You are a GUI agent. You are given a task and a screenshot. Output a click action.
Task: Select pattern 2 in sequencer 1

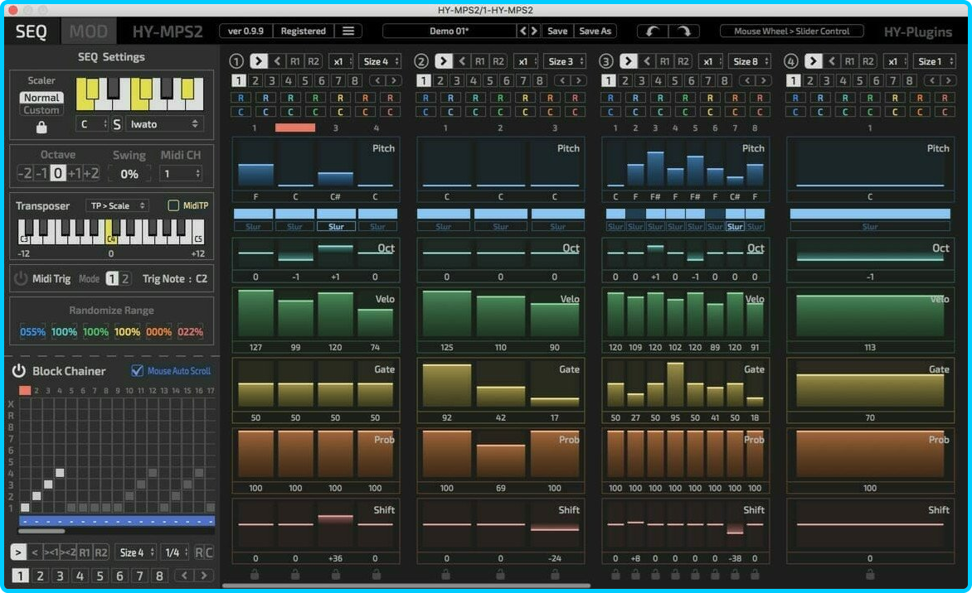coord(255,80)
